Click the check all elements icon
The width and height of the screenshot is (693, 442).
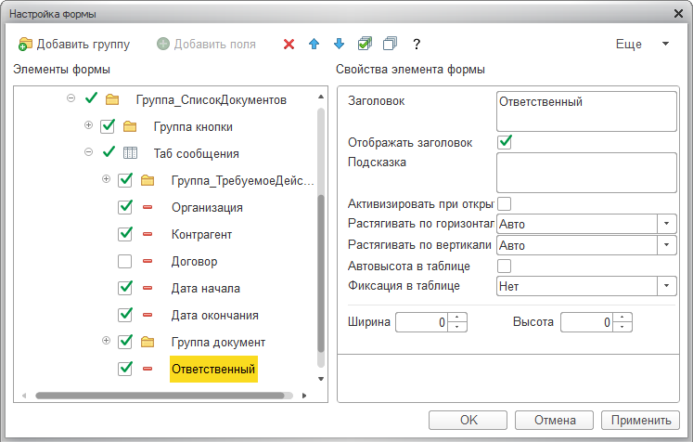[x=365, y=44]
